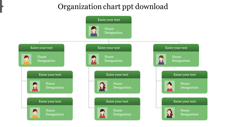Edit 'Enter your text' header of right manager card
Image resolution: width=226 pixels, height=127 pixels.
point(176,48)
